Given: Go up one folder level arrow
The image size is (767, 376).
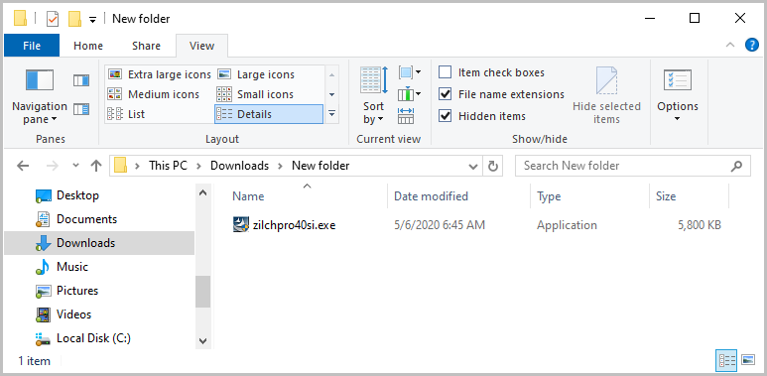Looking at the screenshot, I should coord(96,166).
